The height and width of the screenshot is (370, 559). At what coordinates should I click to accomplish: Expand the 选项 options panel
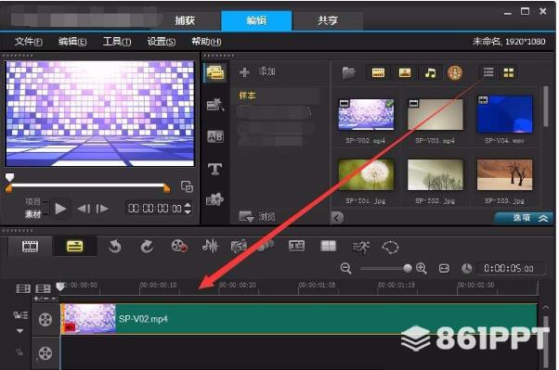point(524,218)
